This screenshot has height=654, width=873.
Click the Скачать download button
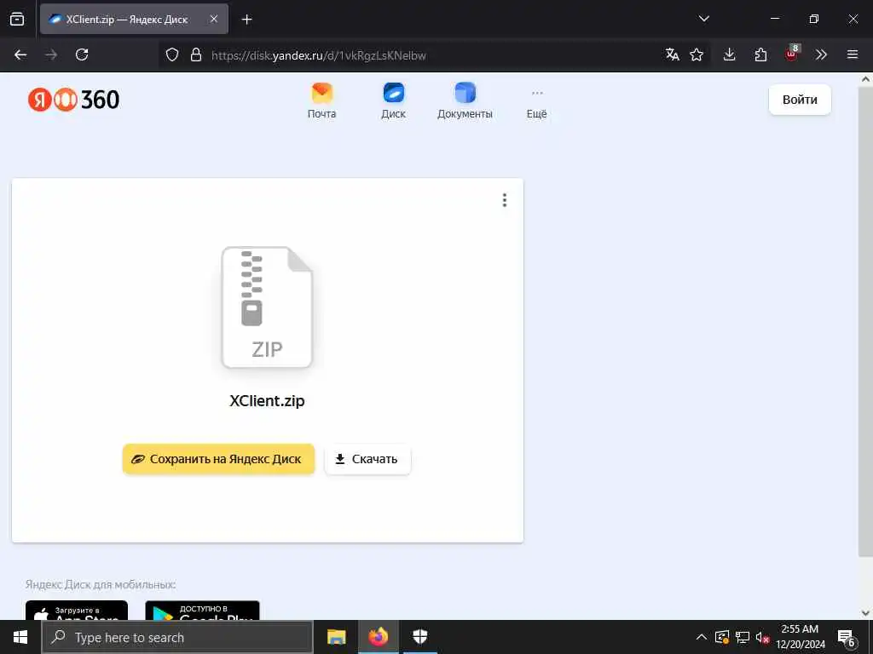pyautogui.click(x=367, y=459)
